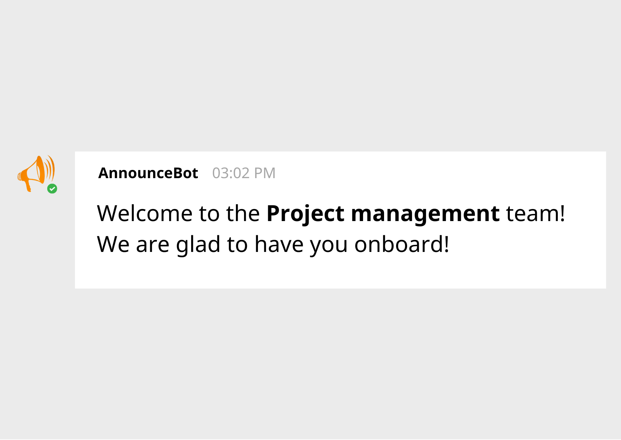Image resolution: width=621 pixels, height=440 pixels.
Task: Click the word have in second line
Action: point(279,244)
